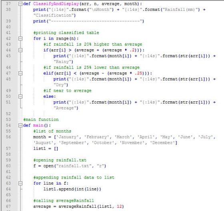
Task: Click the '#printing classified table' comment
Action: [x=66, y=33]
